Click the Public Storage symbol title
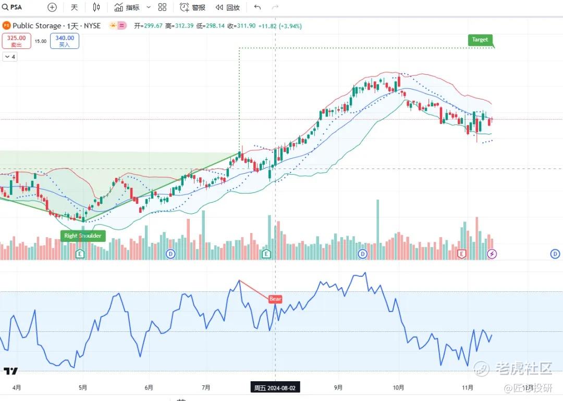Viewport: 563px width, 401px height. click(56, 26)
